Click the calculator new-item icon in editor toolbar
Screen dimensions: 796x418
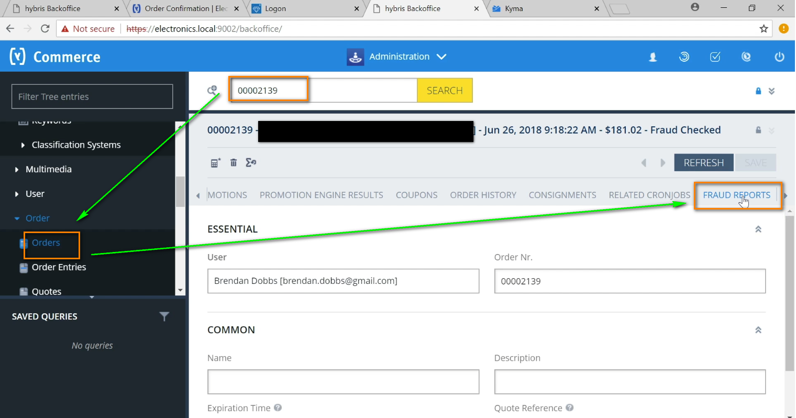(215, 163)
